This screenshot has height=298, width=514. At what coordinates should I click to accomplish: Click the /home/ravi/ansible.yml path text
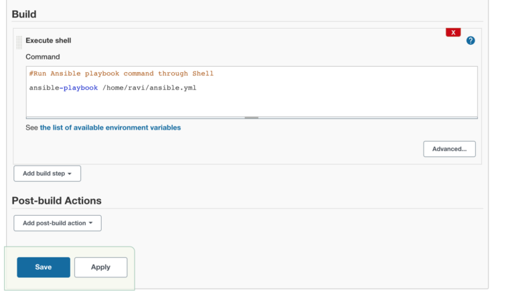(149, 88)
